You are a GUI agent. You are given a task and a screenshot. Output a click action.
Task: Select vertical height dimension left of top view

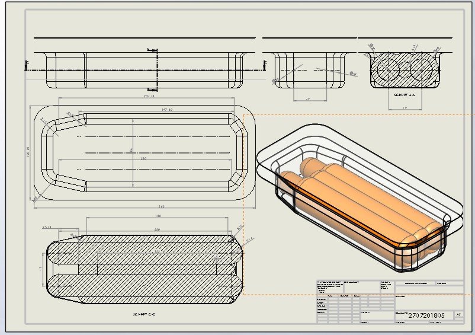pyautogui.click(x=28, y=152)
